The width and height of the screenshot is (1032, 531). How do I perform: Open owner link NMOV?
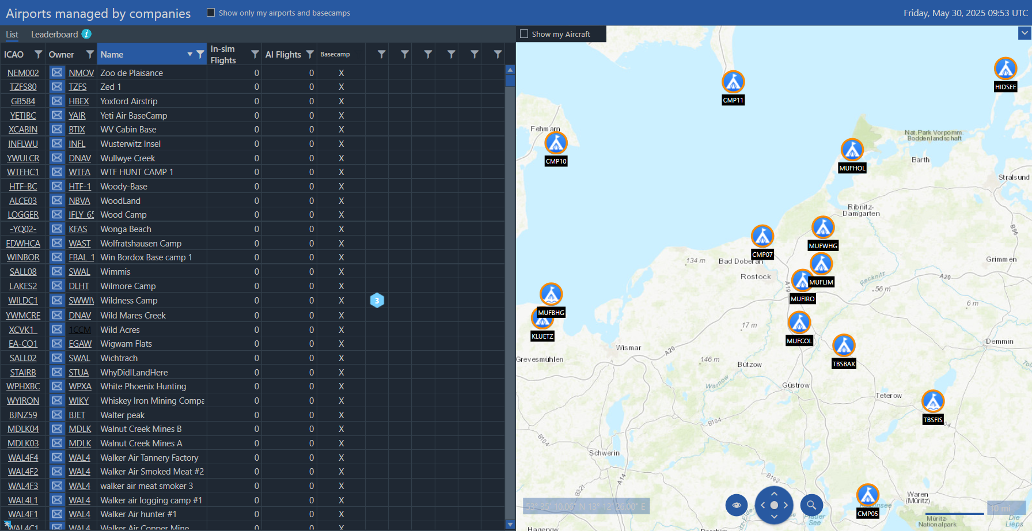pos(81,73)
